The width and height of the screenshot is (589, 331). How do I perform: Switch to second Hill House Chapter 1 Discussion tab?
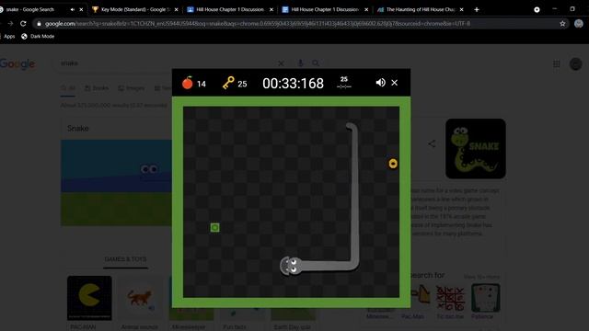pos(325,9)
